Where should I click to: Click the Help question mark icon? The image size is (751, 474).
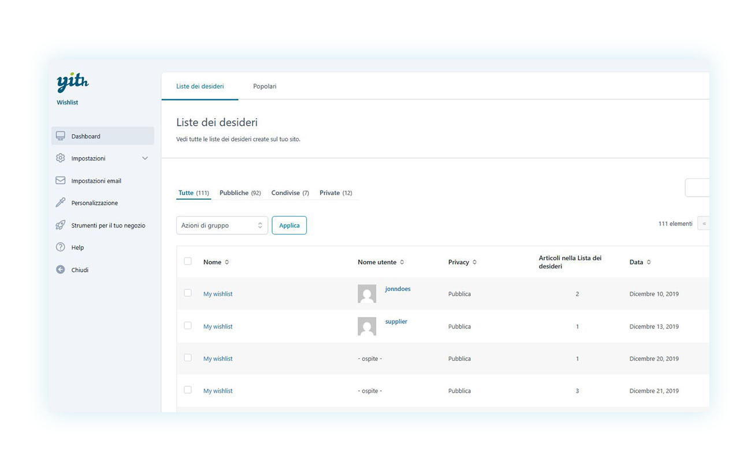click(61, 247)
